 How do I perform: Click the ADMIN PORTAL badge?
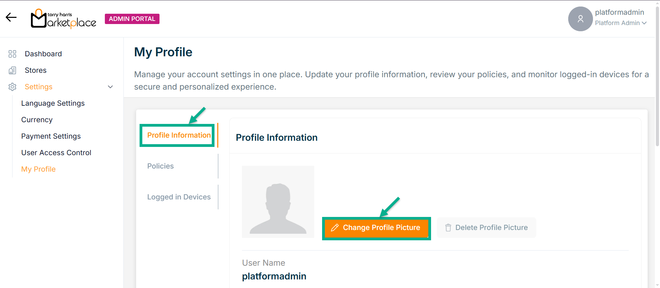coord(132,19)
